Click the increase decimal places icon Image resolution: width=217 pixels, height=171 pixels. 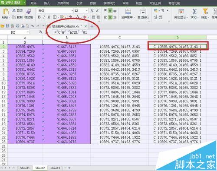pyautogui.click(x=156, y=17)
